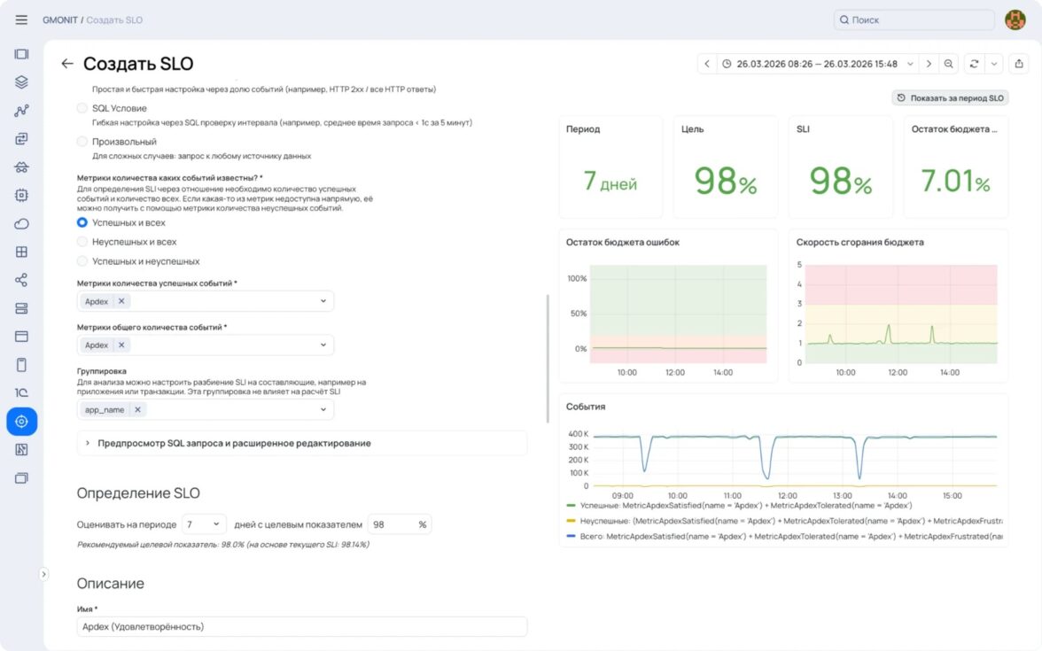This screenshot has height=651, width=1042.
Task: Click the share/export icon at top right
Action: point(1019,64)
